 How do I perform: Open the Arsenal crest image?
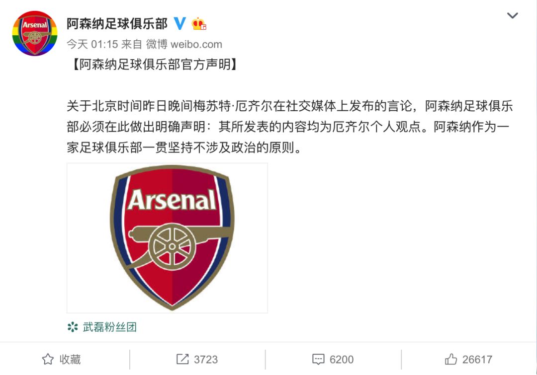(x=167, y=239)
